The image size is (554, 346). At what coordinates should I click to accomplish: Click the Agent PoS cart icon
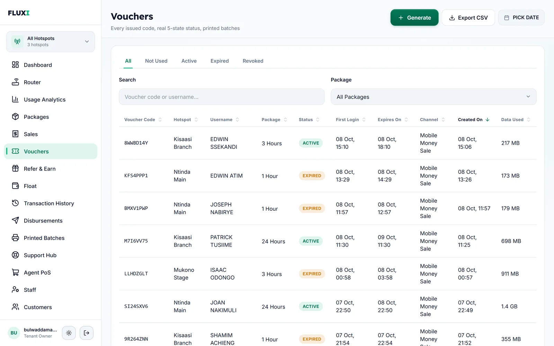pos(15,272)
